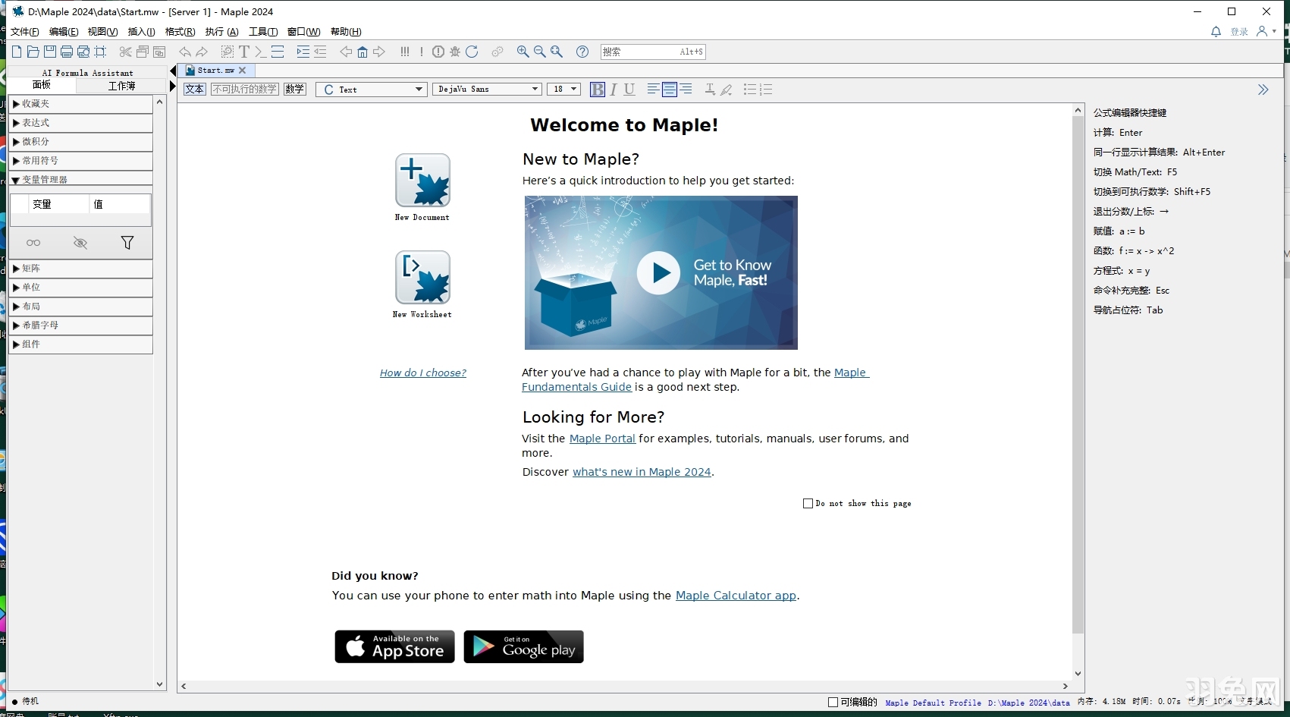Open help with the question mark icon
This screenshot has width=1290, height=717.
coord(582,52)
